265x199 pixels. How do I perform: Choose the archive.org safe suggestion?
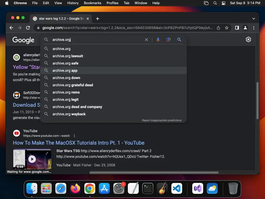(x=114, y=63)
